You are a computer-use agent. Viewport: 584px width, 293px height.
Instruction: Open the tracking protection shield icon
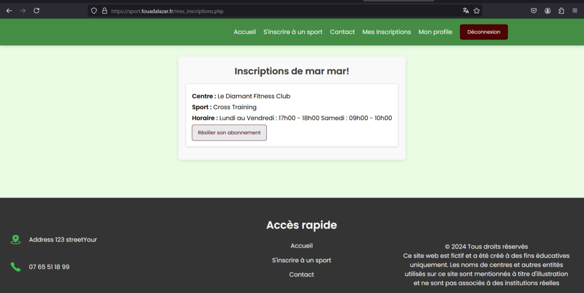coord(94,11)
